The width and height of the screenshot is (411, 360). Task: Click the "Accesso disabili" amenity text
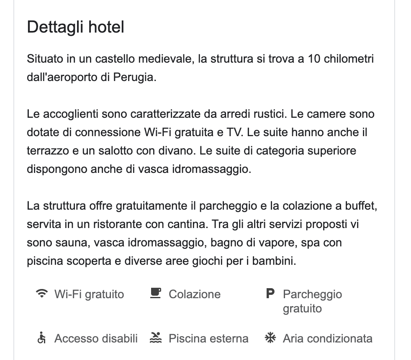coord(96,338)
